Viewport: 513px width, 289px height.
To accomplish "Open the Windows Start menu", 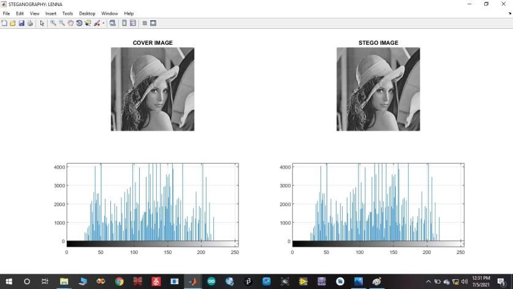I will click(9, 282).
